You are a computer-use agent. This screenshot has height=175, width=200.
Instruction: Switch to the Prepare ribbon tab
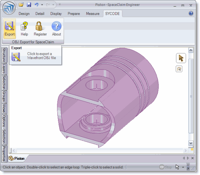74,14
